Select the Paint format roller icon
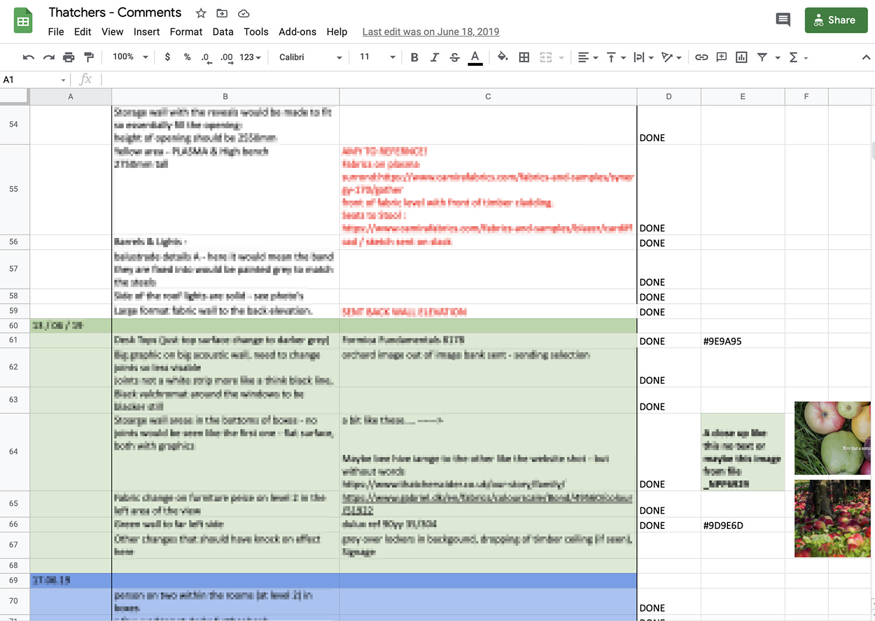The image size is (875, 621). pos(89,57)
